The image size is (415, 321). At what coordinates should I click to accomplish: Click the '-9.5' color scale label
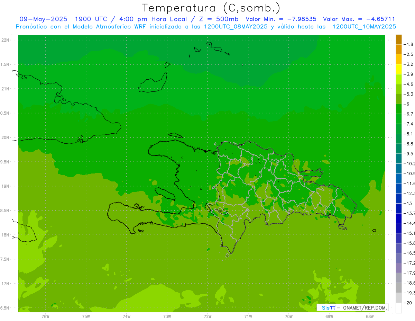coord(408,154)
